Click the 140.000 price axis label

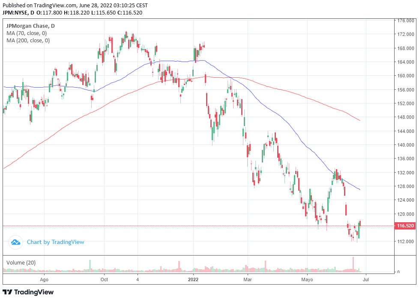pyautogui.click(x=406, y=145)
